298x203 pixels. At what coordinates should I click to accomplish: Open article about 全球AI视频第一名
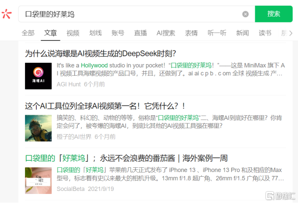(105, 105)
